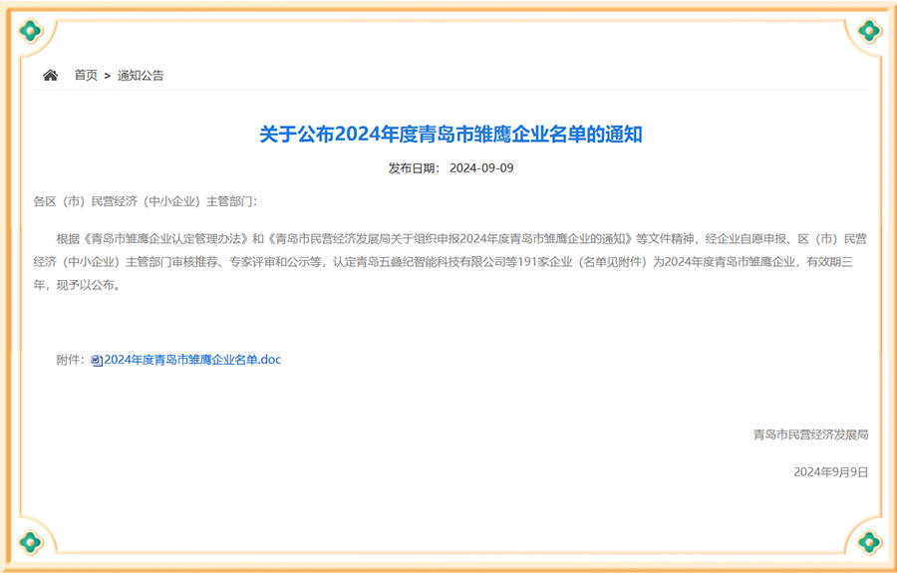Click 青岛五叠纪智能科技有限公司 in the paragraph
The width and height of the screenshot is (897, 573).
(418, 262)
